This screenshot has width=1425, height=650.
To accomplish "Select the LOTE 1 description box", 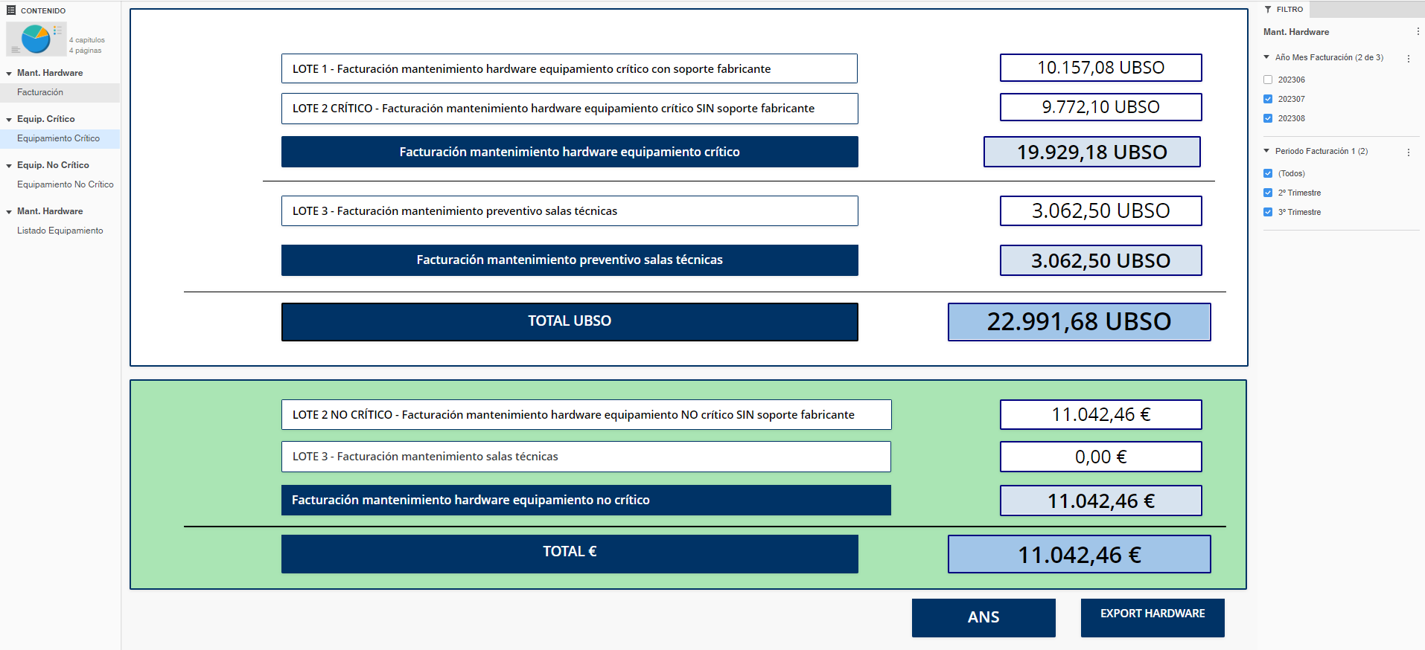I will pyautogui.click(x=570, y=68).
